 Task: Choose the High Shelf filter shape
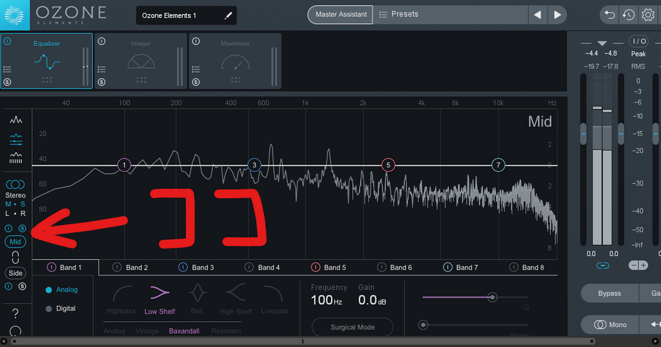(236, 299)
